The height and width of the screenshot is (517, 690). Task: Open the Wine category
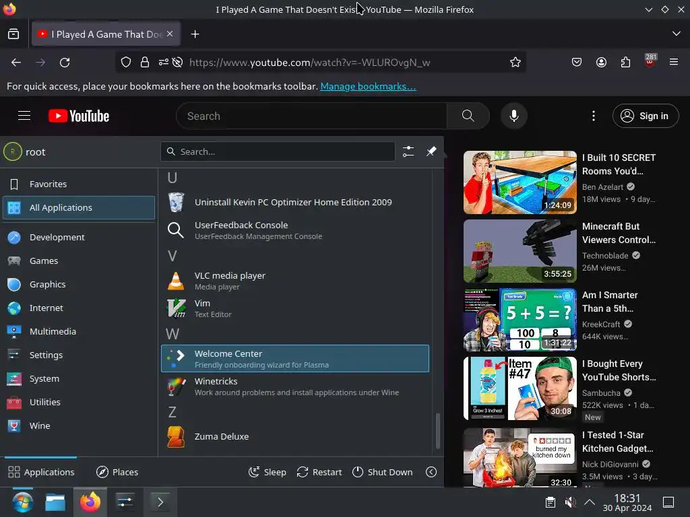click(x=79, y=425)
